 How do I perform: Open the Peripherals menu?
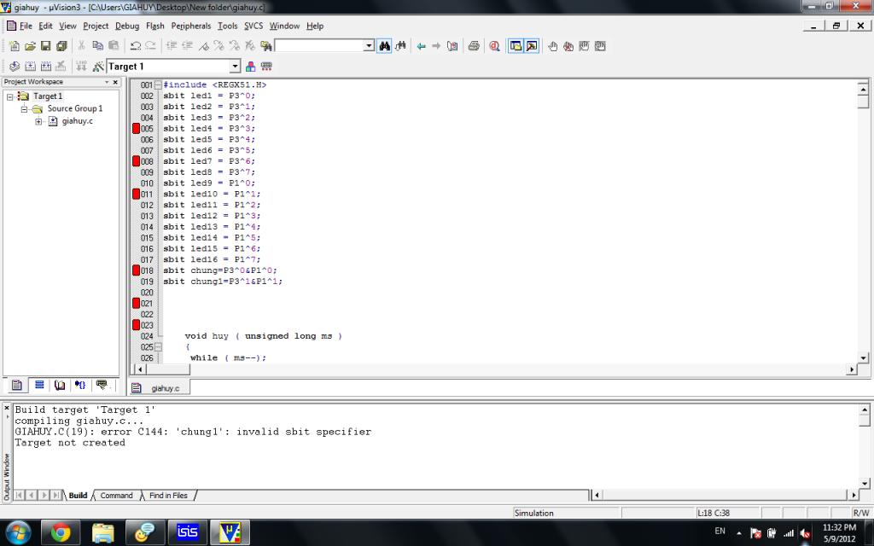191,26
